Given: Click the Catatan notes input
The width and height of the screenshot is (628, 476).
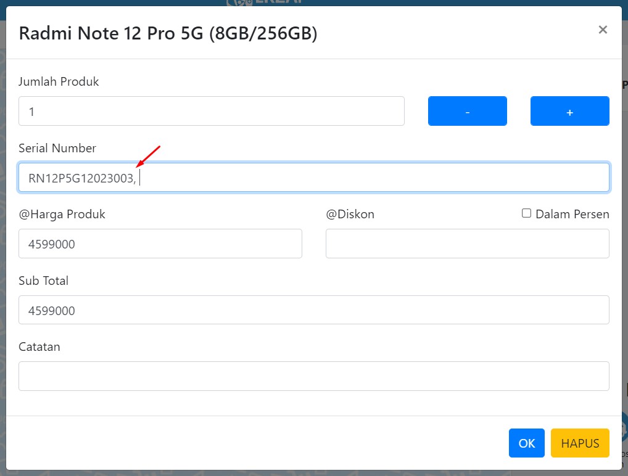Looking at the screenshot, I should tap(314, 376).
